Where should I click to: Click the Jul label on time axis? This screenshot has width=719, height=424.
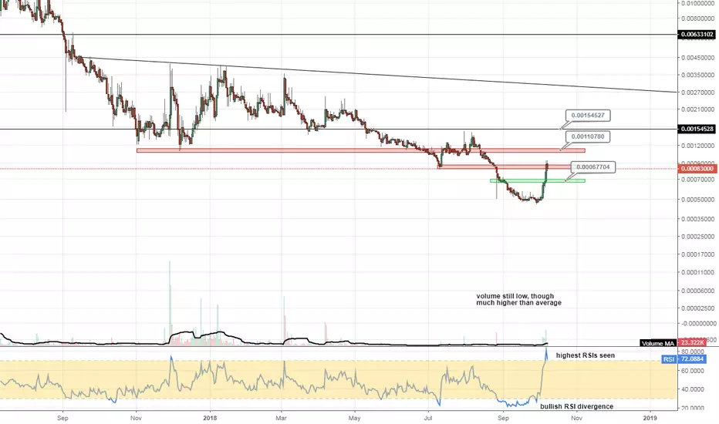coord(428,418)
